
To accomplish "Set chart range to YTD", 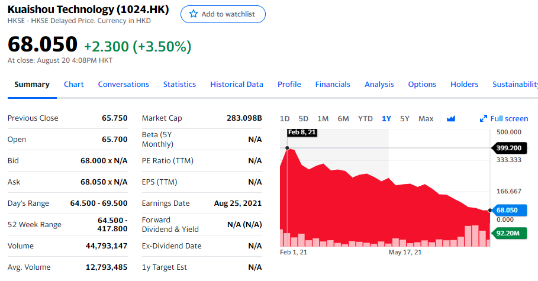I will [365, 119].
